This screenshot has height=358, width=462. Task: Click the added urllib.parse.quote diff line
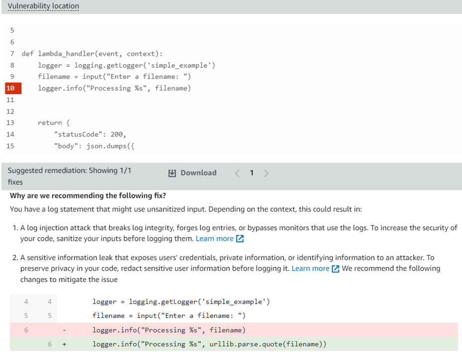pyautogui.click(x=234, y=344)
